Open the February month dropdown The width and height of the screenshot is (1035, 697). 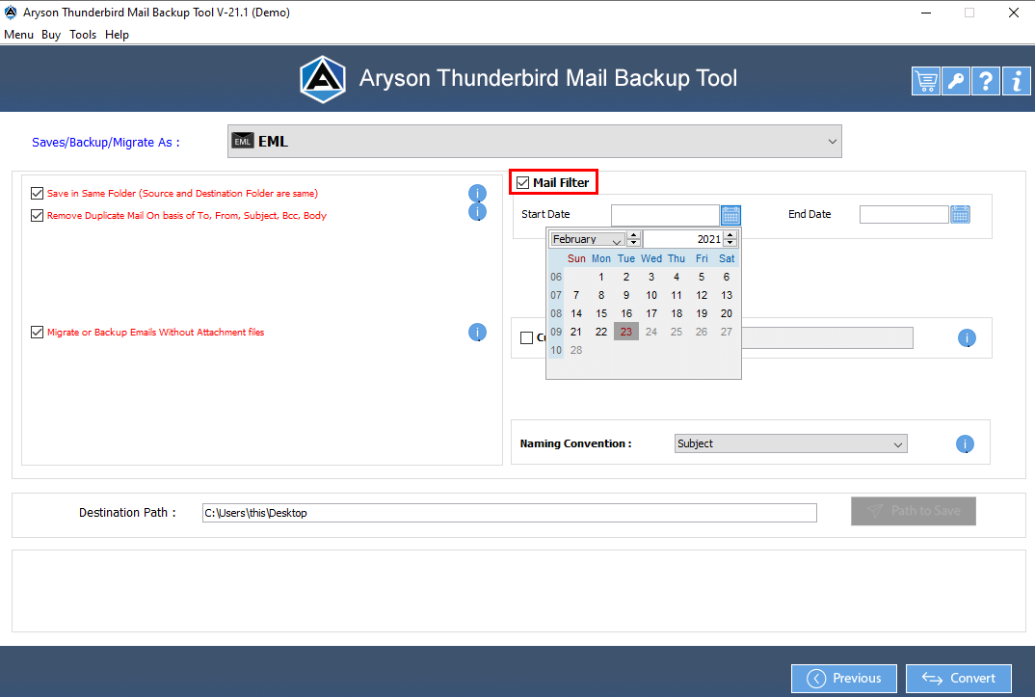pos(588,239)
